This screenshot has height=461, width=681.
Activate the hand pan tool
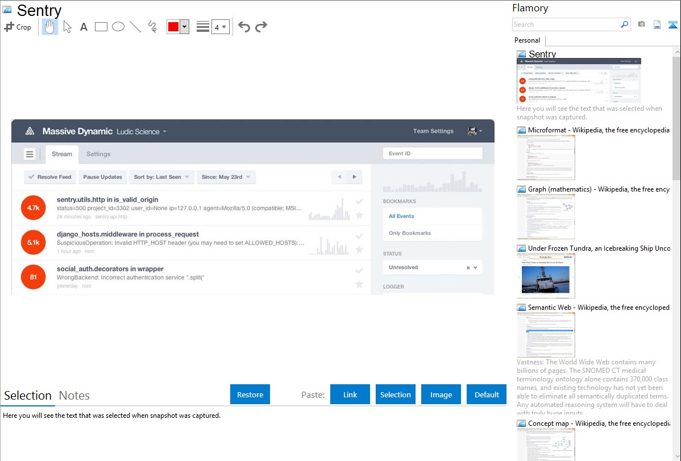pos(50,27)
